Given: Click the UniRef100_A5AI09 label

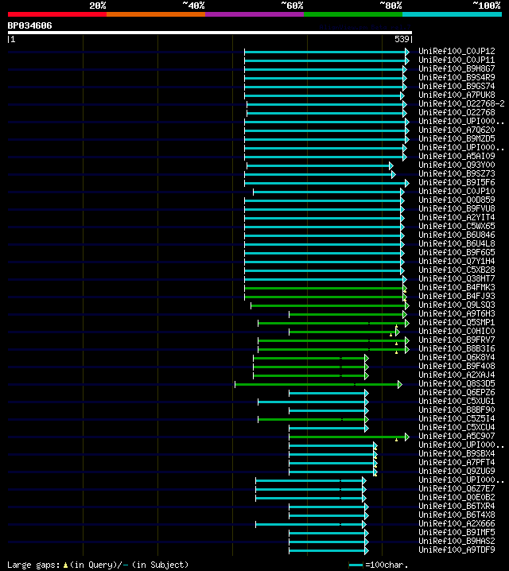Looking at the screenshot, I should coord(457,156).
